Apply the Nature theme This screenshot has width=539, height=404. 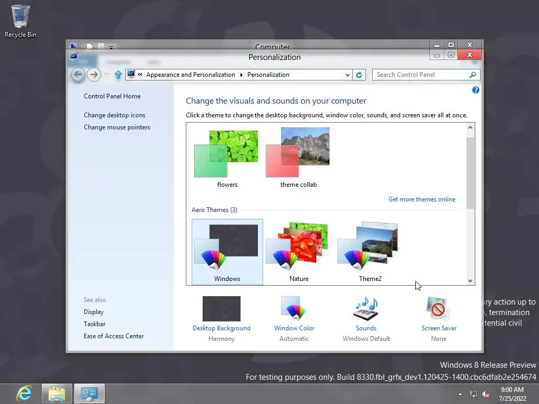tap(299, 252)
